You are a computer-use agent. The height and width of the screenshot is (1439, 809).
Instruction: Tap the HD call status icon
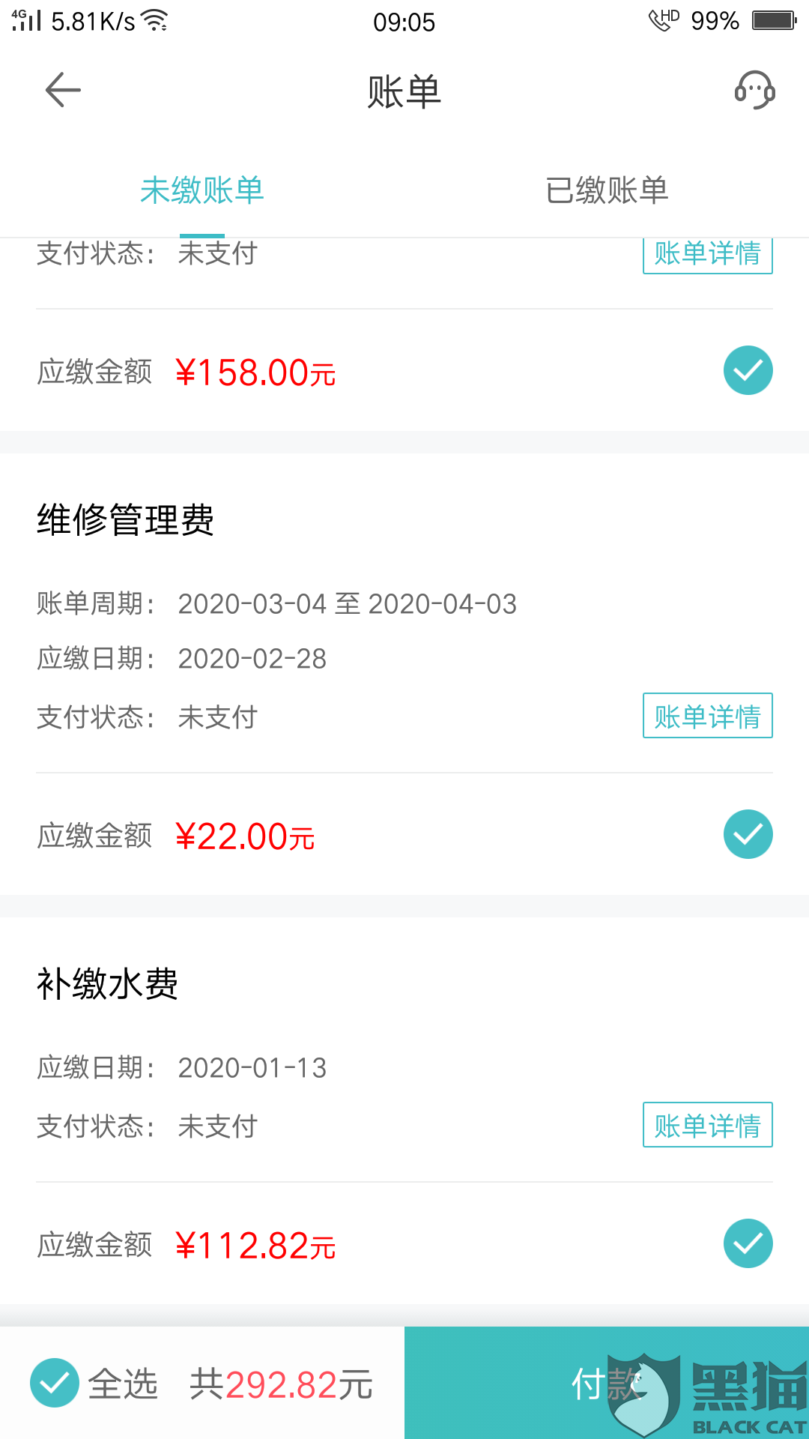(664, 19)
